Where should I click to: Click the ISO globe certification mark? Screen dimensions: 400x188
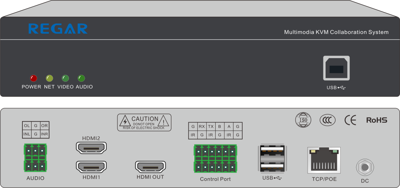coord(303,120)
